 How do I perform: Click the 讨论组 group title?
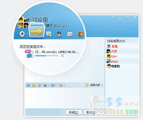point(40,20)
